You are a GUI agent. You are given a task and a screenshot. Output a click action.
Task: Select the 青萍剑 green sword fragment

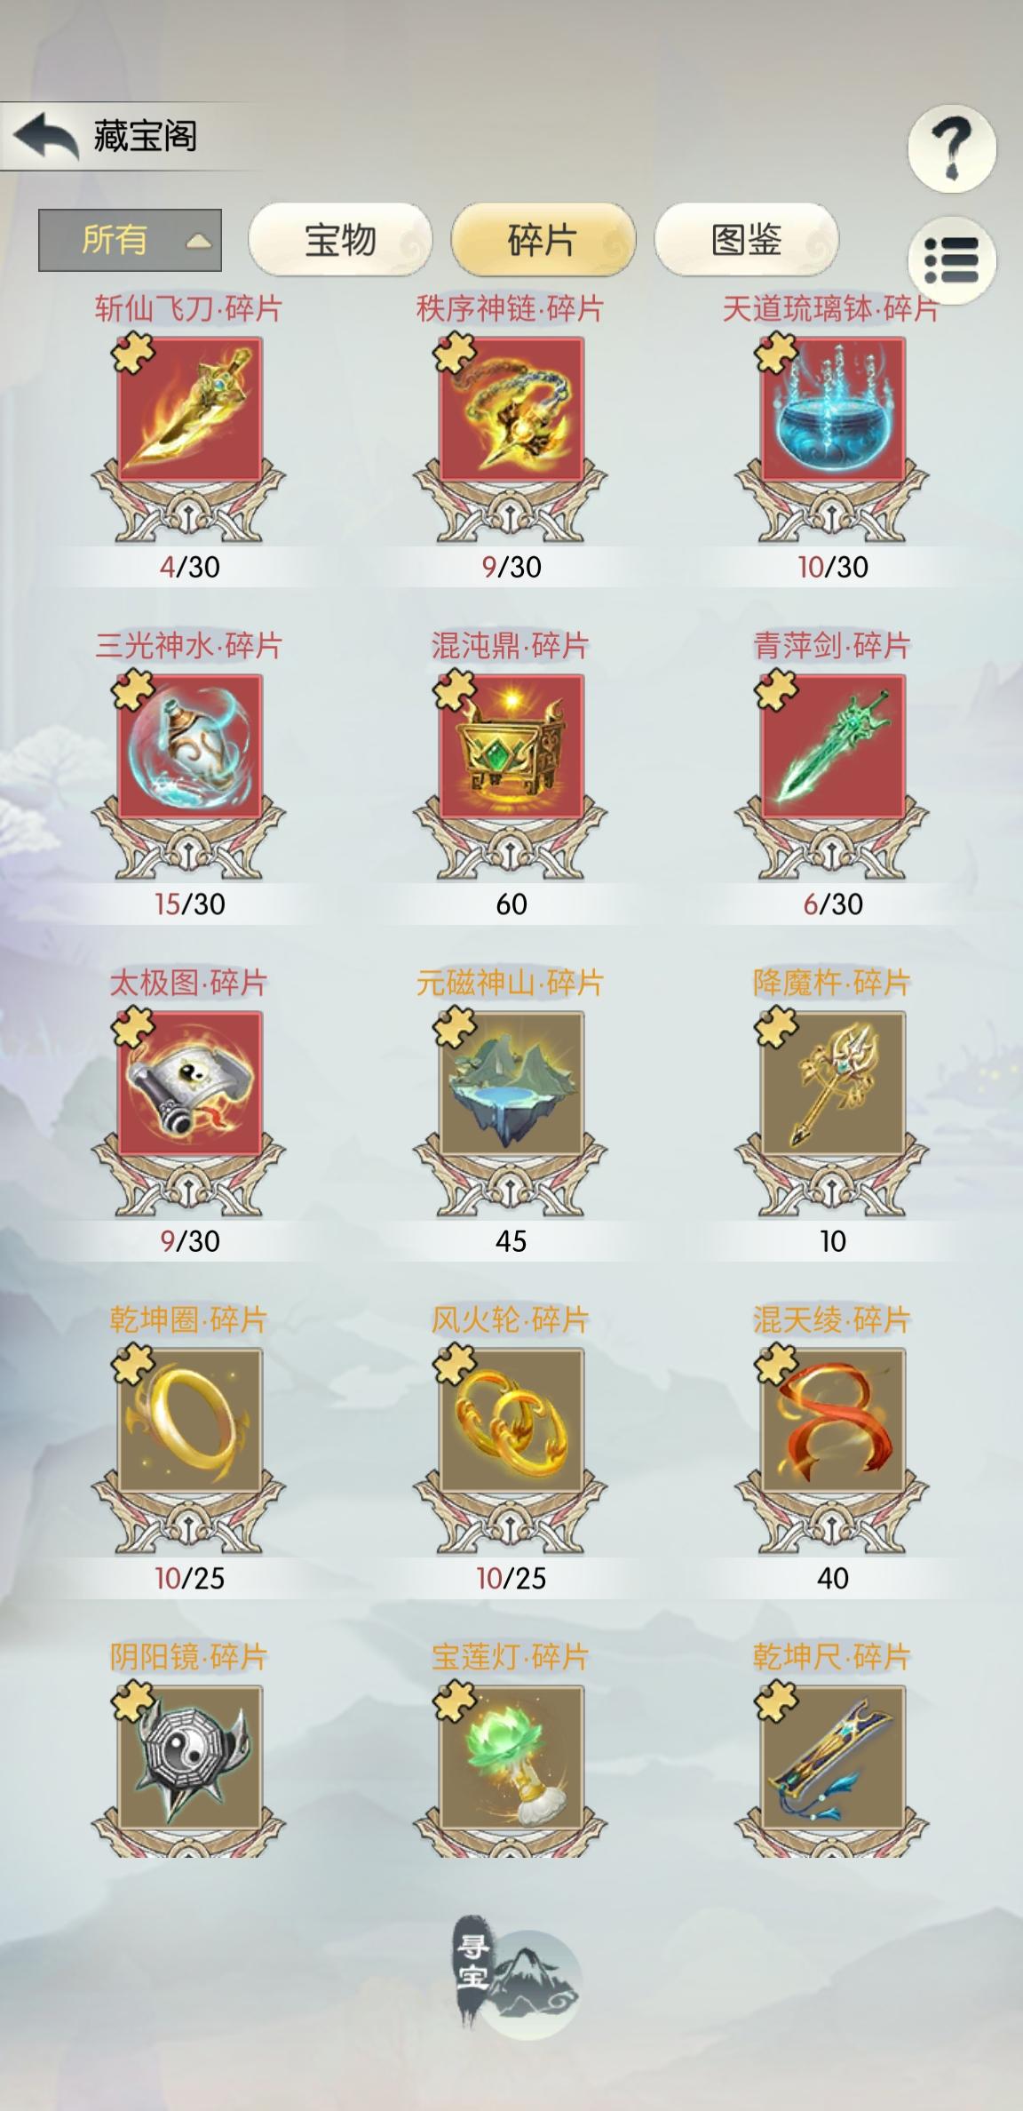click(x=832, y=746)
